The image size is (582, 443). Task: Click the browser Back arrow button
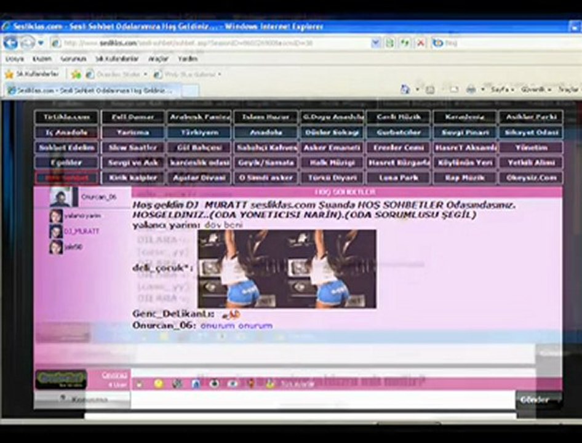10,42
